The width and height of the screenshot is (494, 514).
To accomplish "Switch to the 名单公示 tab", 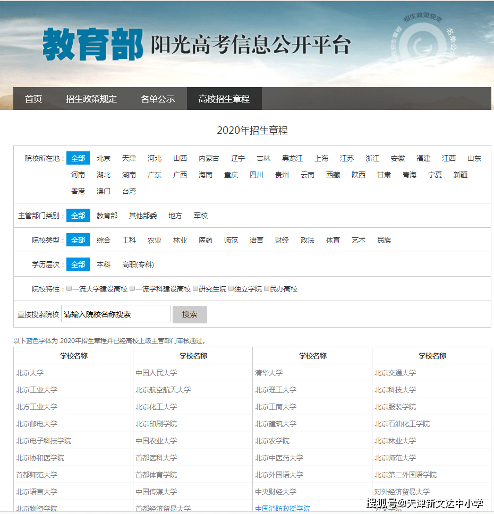I will (x=157, y=99).
